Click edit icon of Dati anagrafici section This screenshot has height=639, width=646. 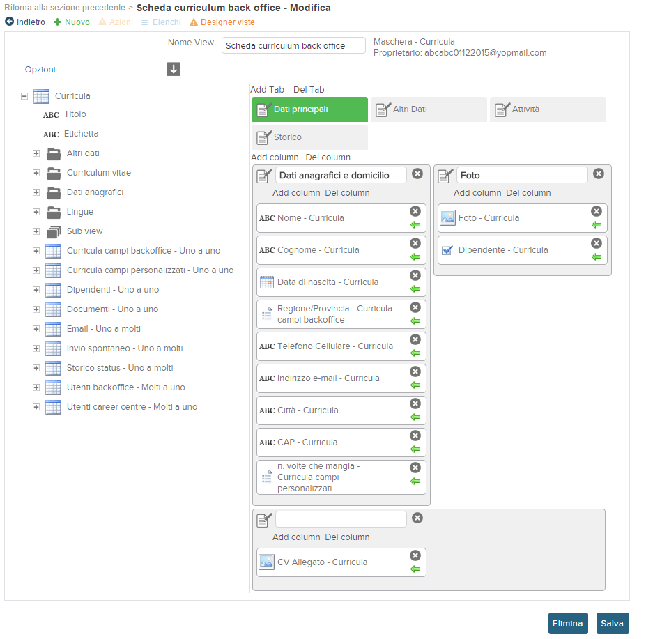click(x=264, y=176)
